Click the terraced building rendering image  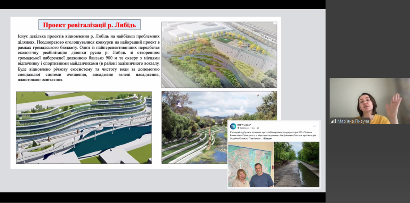tap(84, 127)
